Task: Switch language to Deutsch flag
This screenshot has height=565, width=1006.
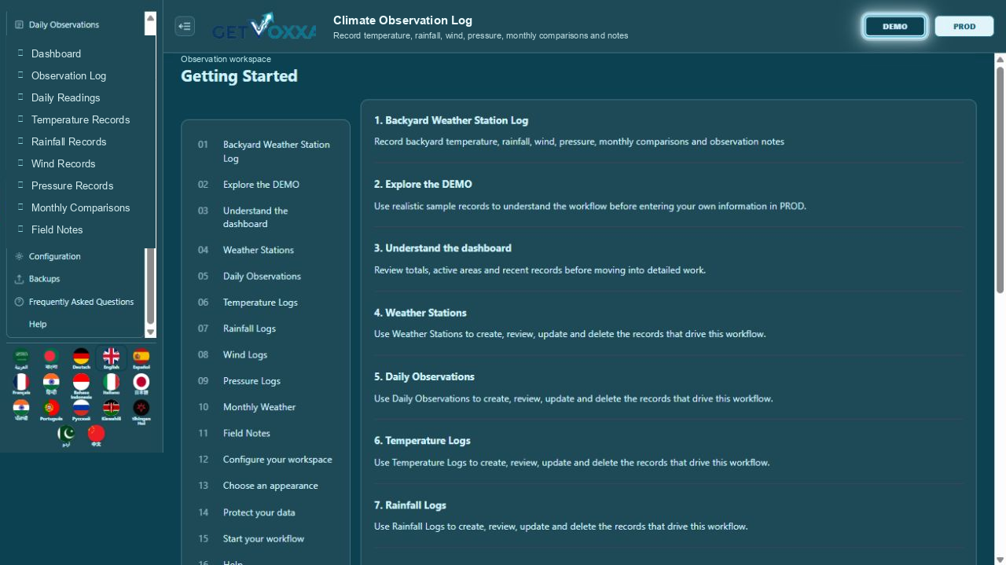Action: pos(81,358)
